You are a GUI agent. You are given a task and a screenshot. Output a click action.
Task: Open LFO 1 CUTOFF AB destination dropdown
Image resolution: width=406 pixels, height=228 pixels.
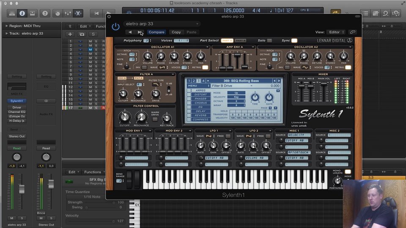click(217, 157)
